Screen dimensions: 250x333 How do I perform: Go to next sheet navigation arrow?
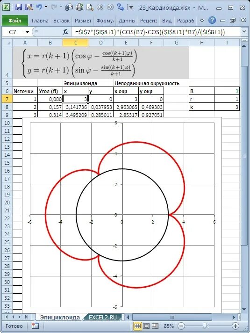(20, 317)
